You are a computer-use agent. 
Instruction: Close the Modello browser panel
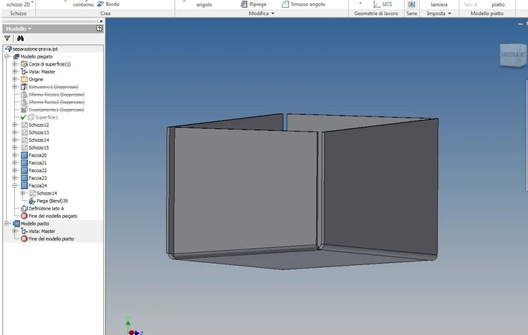point(101,21)
